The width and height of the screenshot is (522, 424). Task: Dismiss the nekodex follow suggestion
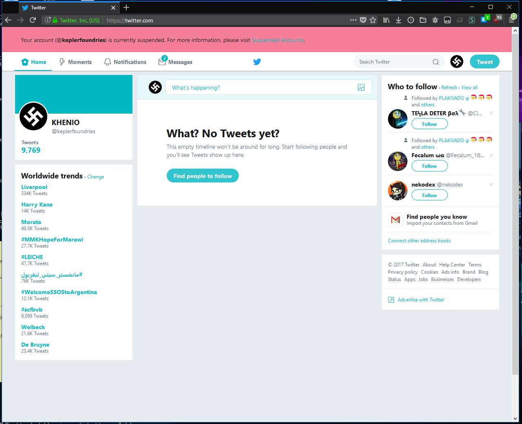491,185
